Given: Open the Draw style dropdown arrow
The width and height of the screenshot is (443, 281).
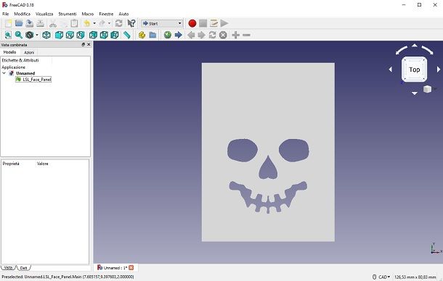Looking at the screenshot, I should point(37,35).
